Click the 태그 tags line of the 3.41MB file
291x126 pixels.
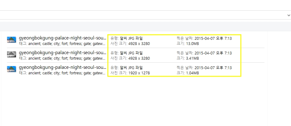tap(62, 58)
